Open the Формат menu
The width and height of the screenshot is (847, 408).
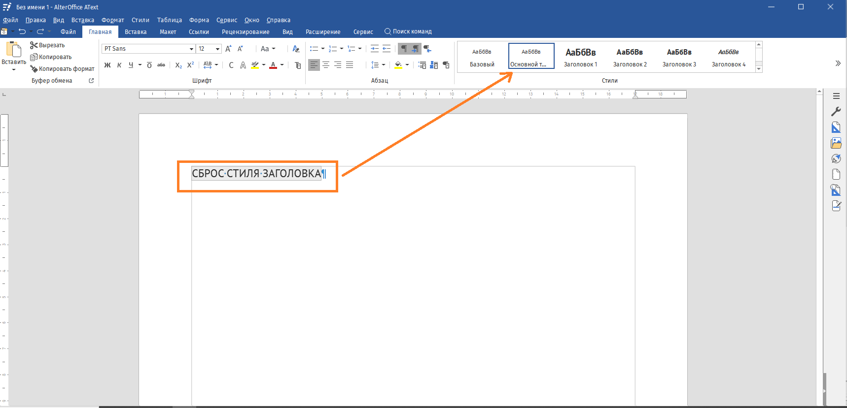(113, 20)
